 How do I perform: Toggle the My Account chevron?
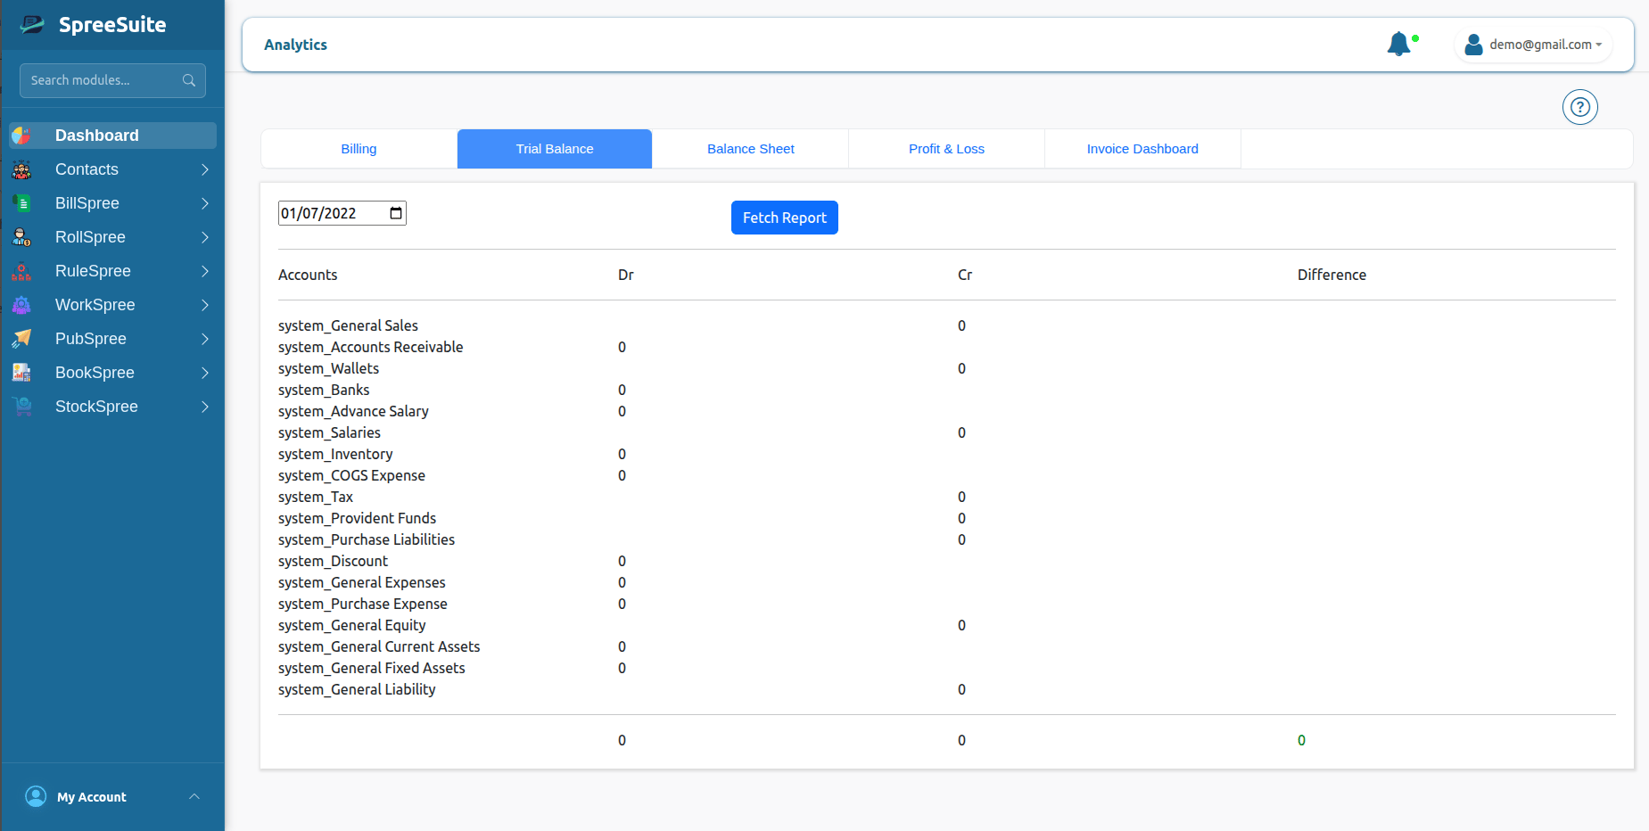point(194,796)
